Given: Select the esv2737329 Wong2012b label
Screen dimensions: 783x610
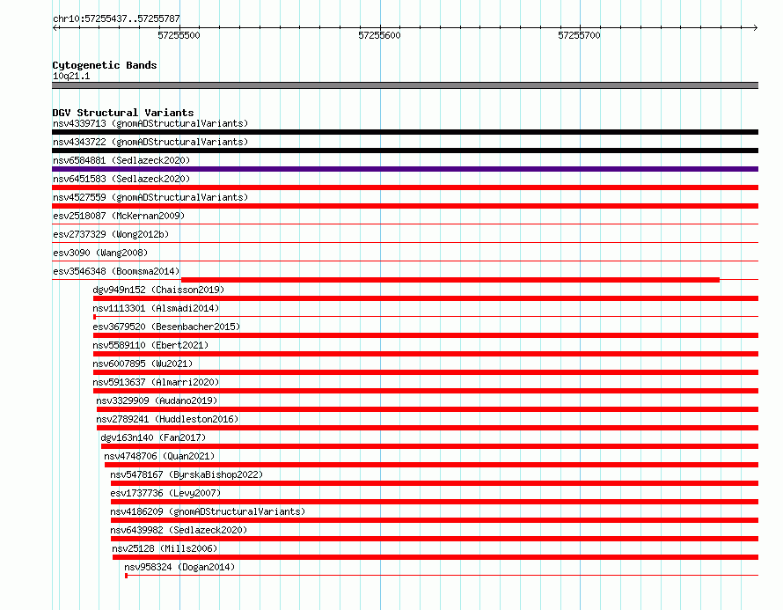Looking at the screenshot, I should (111, 234).
